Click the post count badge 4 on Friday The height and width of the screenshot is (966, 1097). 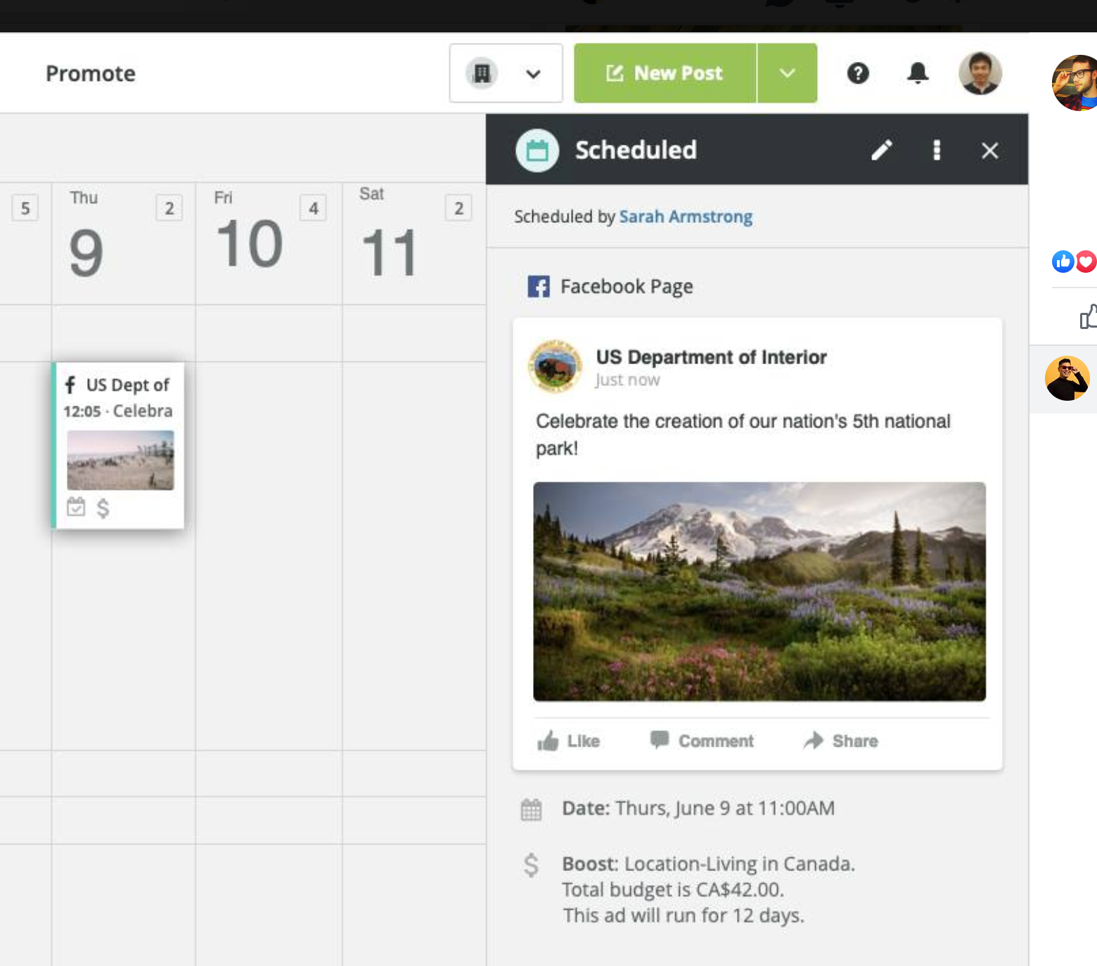tap(313, 208)
